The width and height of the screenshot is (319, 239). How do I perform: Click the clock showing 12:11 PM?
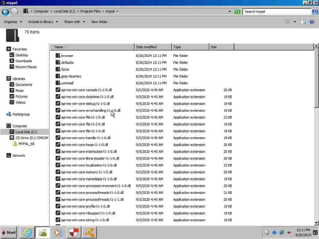coord(303,230)
